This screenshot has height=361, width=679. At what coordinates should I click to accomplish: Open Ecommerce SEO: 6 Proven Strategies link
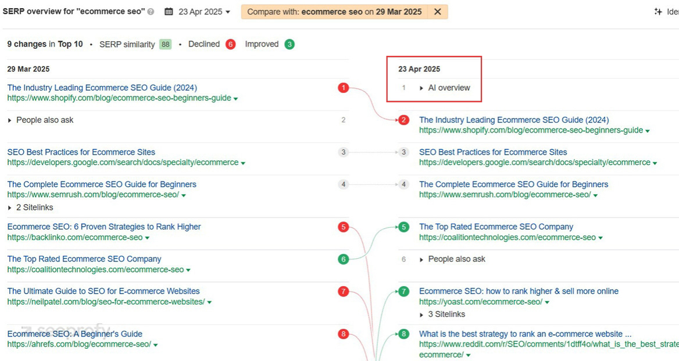pyautogui.click(x=104, y=226)
